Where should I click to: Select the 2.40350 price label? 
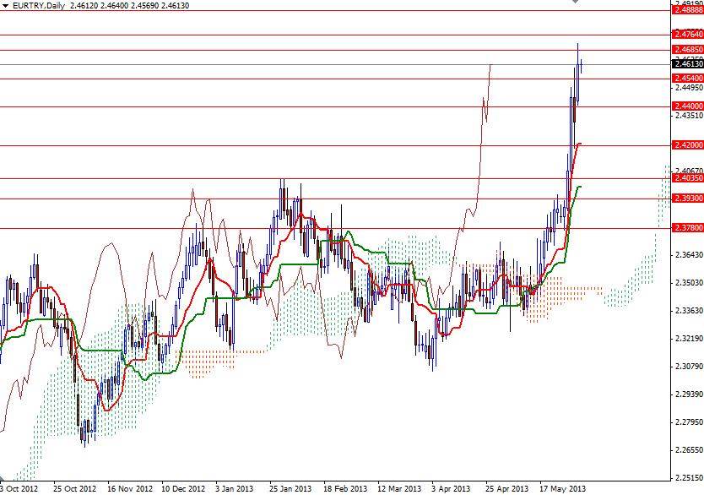click(686, 178)
